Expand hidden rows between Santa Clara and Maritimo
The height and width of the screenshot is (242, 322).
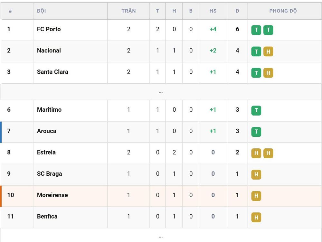[x=161, y=92]
